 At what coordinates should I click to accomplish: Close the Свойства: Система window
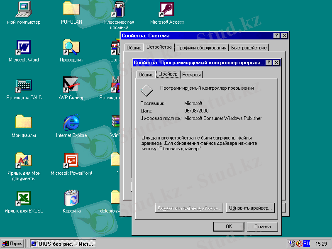pyautogui.click(x=284, y=36)
